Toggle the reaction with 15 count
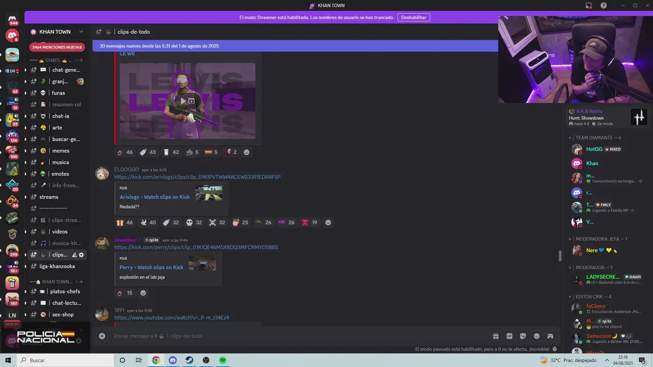Image resolution: width=653 pixels, height=367 pixels. [124, 293]
